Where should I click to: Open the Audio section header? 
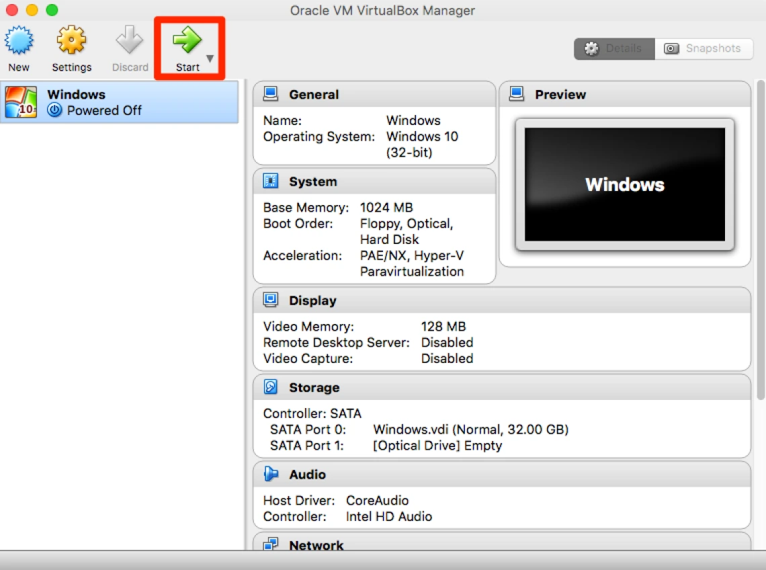coord(502,474)
